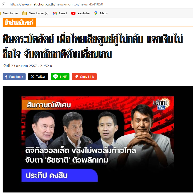Open the New folder bookmark
The width and height of the screenshot is (193, 193).
click(9, 13)
